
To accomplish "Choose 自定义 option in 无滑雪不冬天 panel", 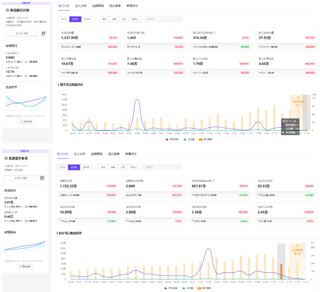I will point(133,167).
